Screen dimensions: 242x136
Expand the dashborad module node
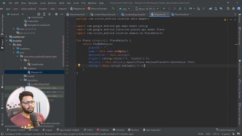coord(6,37)
